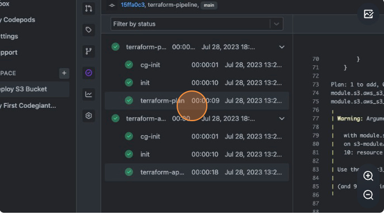Select Deploy S3 Bucket workspace item
384x215 pixels.
pos(34,89)
